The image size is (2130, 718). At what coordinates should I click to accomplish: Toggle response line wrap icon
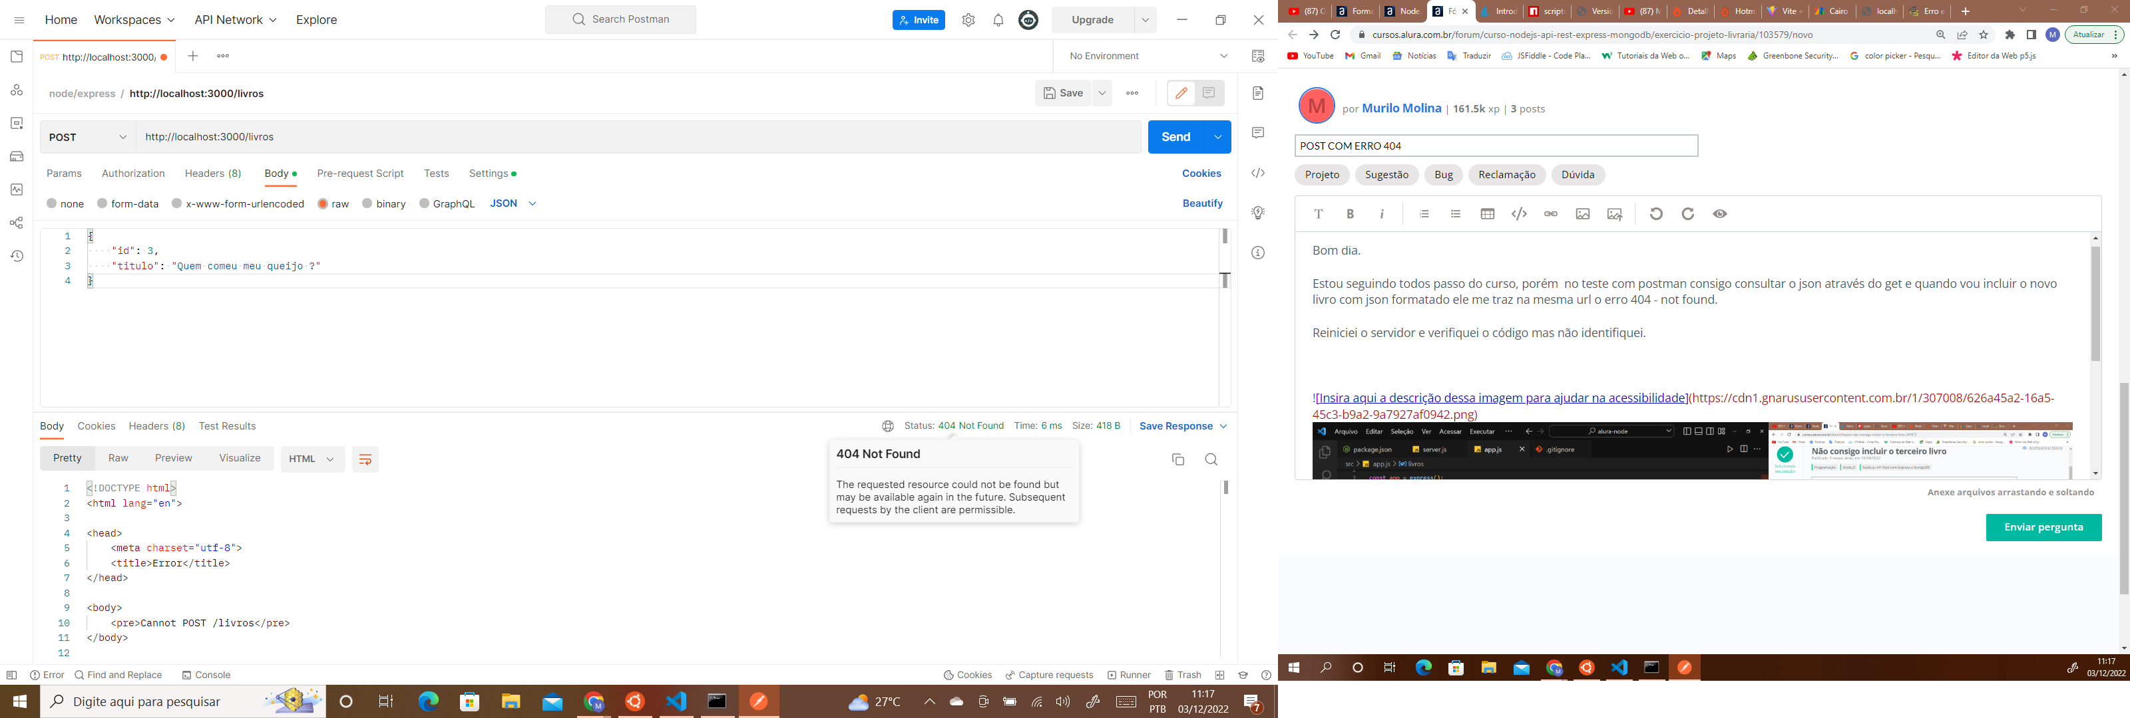click(365, 459)
